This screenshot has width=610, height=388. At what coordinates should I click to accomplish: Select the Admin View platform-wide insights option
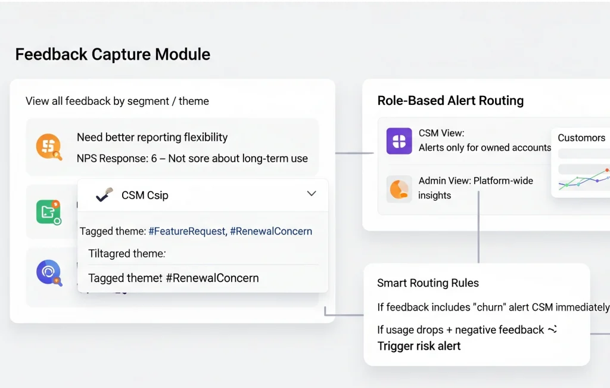click(x=475, y=188)
